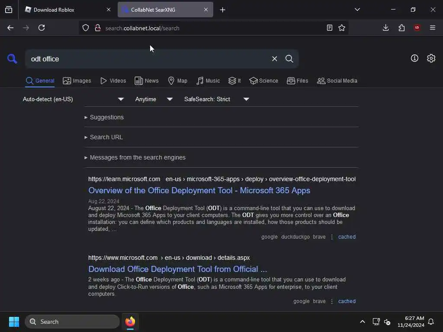
Task: List all tabs with the chevron
Action: pyautogui.click(x=357, y=10)
